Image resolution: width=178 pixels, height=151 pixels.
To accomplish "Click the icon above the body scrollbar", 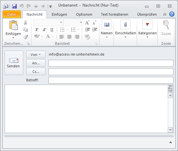I will [170, 90].
